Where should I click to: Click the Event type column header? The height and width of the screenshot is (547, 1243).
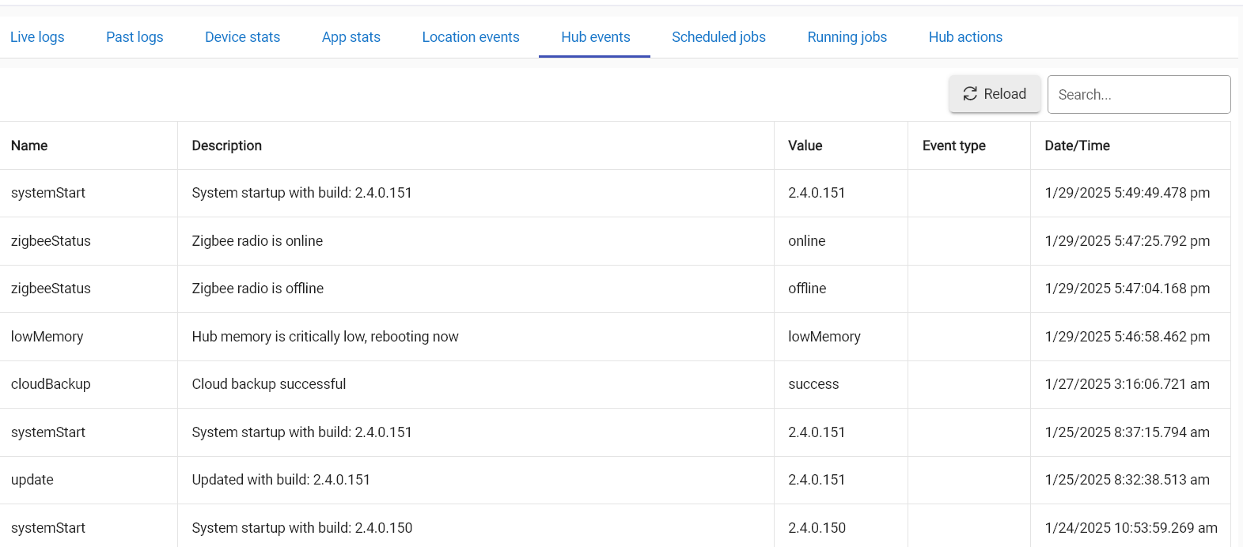(953, 145)
